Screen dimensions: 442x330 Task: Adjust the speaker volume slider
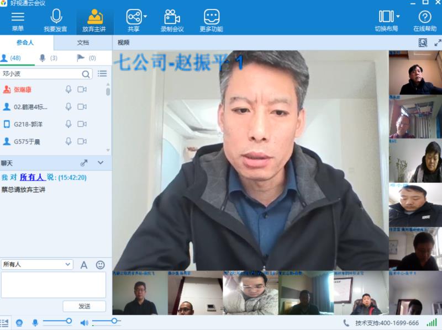point(114,321)
